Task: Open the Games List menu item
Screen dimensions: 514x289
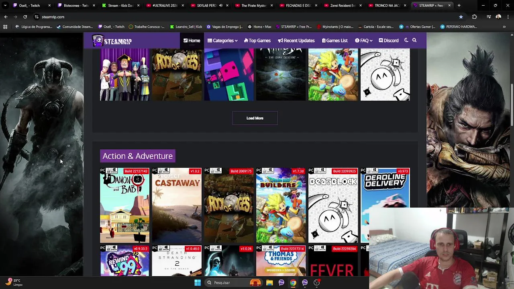Action: (x=334, y=41)
